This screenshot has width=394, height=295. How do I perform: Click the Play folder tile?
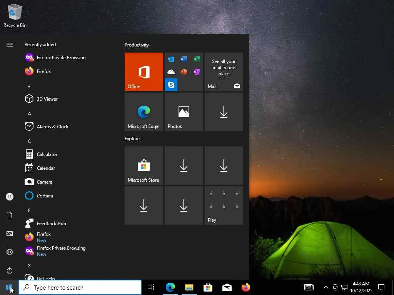tap(224, 206)
